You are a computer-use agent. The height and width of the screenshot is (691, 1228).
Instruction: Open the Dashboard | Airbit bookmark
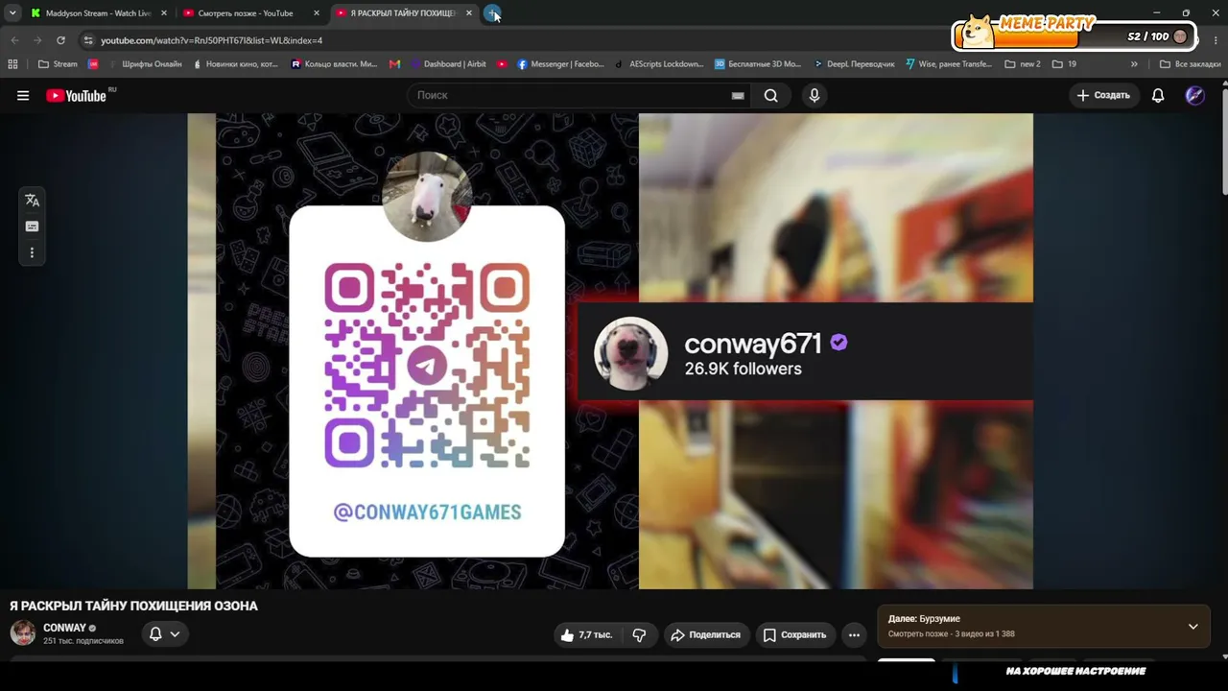click(x=448, y=64)
